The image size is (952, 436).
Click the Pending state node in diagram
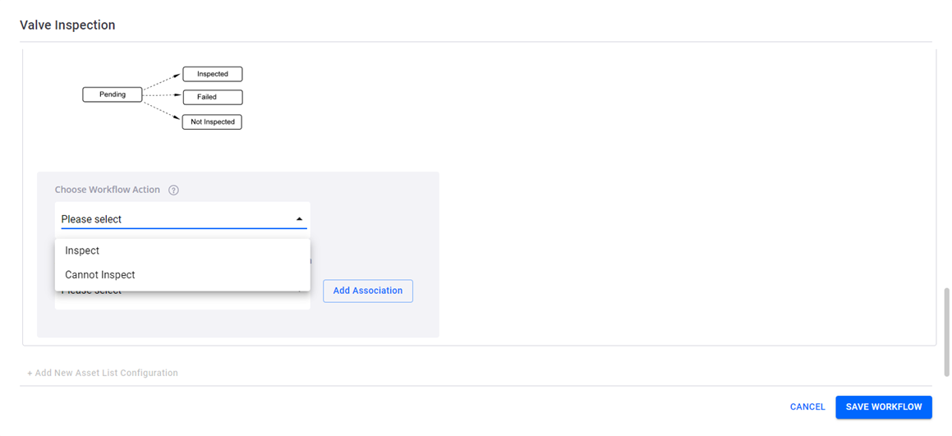point(112,94)
